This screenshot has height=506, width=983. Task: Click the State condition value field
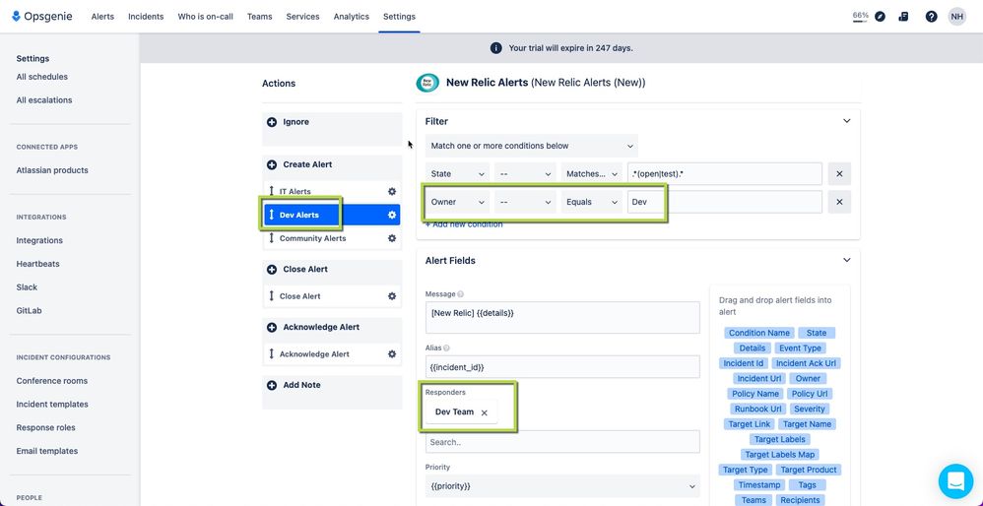pyautogui.click(x=725, y=174)
